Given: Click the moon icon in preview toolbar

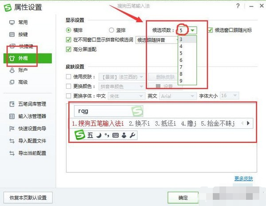Looking at the screenshot, I should pyautogui.click(x=99, y=135).
